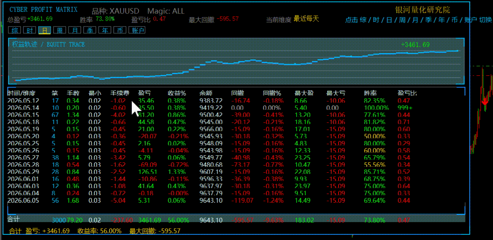Select the 2026.05.19 row date

[x=23, y=129]
